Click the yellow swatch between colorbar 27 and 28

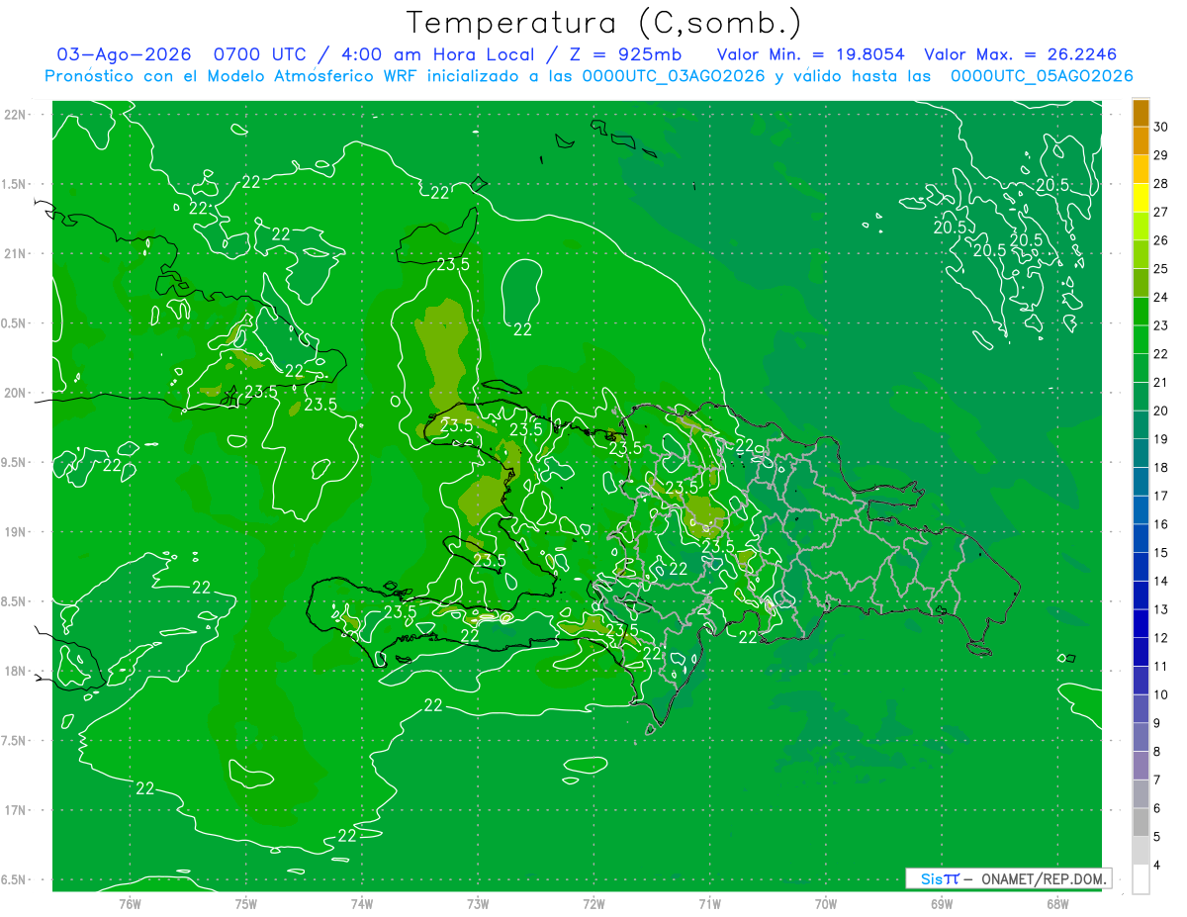coord(1141,198)
